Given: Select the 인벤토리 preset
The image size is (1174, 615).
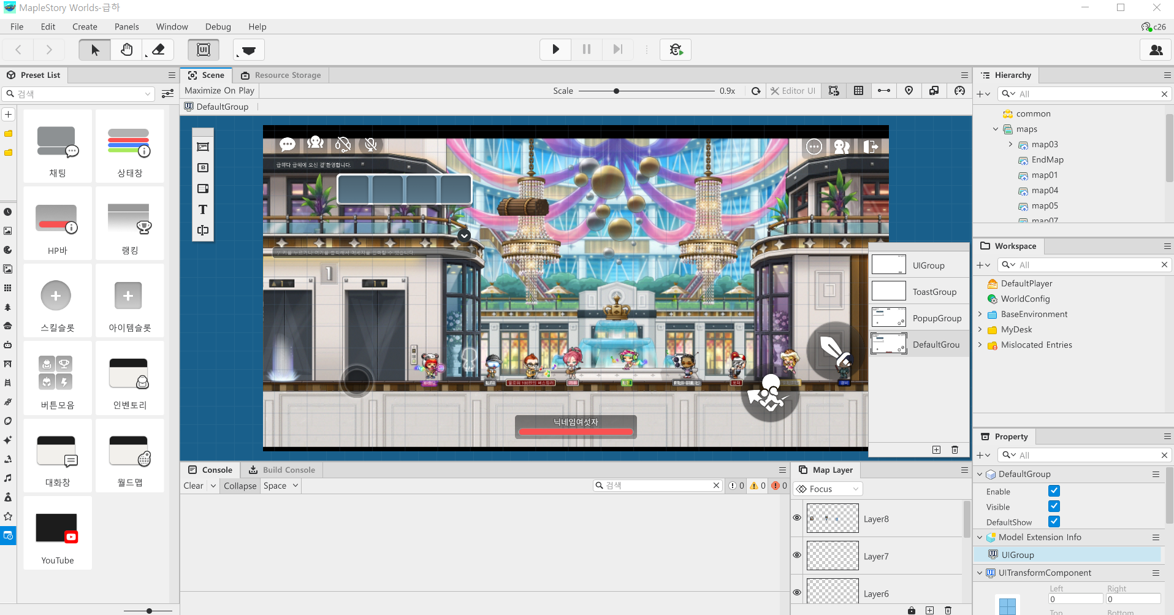Looking at the screenshot, I should coord(130,378).
